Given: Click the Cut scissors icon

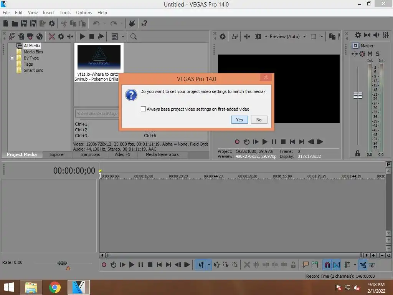Looking at the screenshot, I should pos(64,23).
